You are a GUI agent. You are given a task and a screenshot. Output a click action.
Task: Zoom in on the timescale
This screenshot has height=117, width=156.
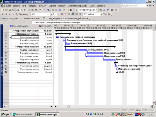pyautogui.click(x=101, y=10)
